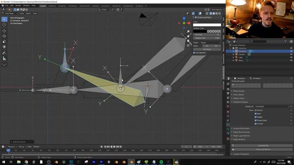Open Photoshop from the taskbar

[x=71, y=162]
